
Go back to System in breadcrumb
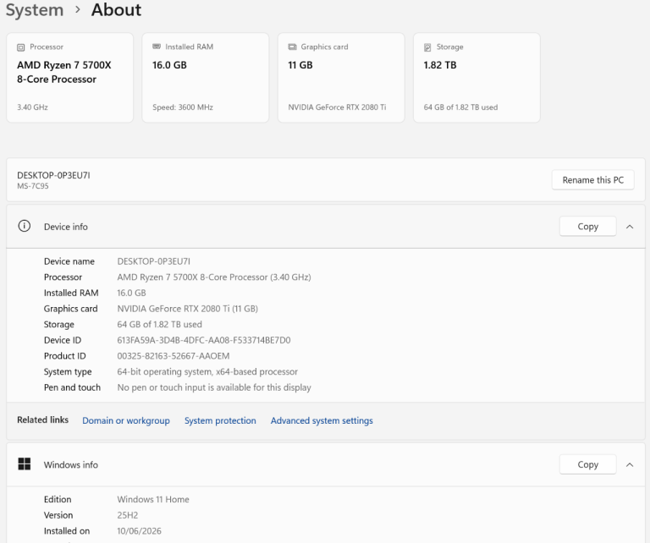(35, 9)
